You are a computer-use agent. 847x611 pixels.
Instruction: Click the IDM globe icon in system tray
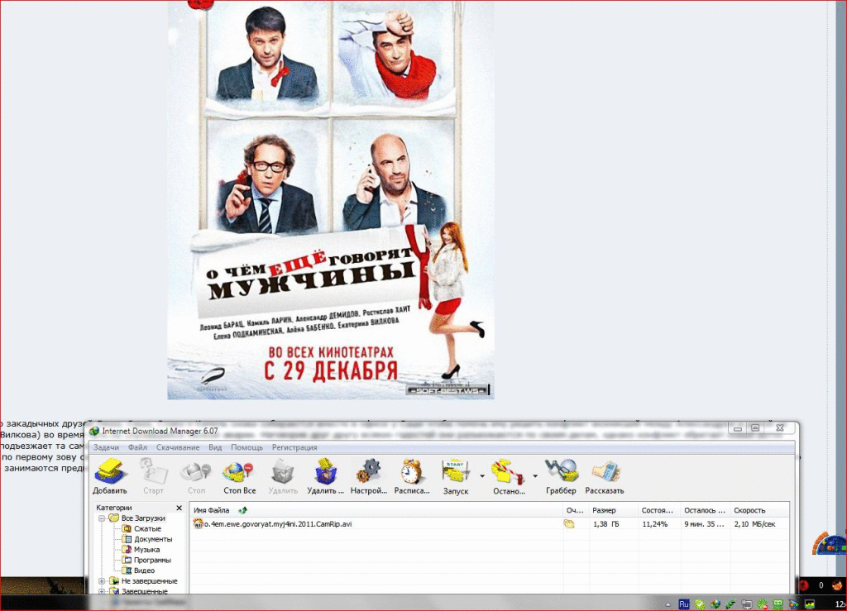pos(715,604)
